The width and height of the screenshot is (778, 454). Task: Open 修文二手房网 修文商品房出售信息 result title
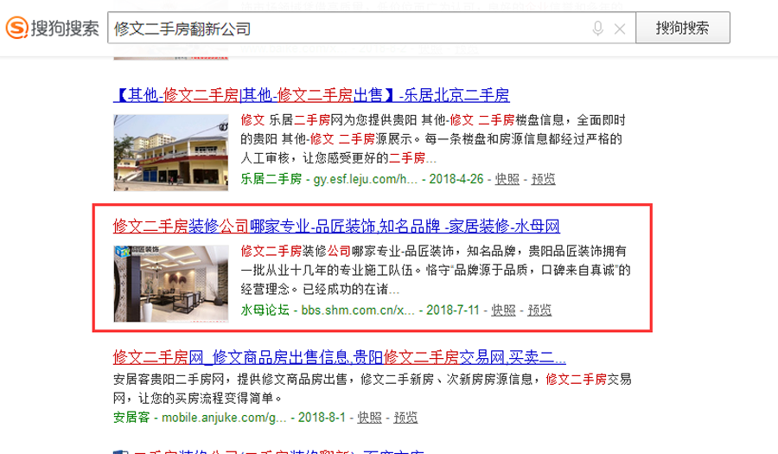340,357
